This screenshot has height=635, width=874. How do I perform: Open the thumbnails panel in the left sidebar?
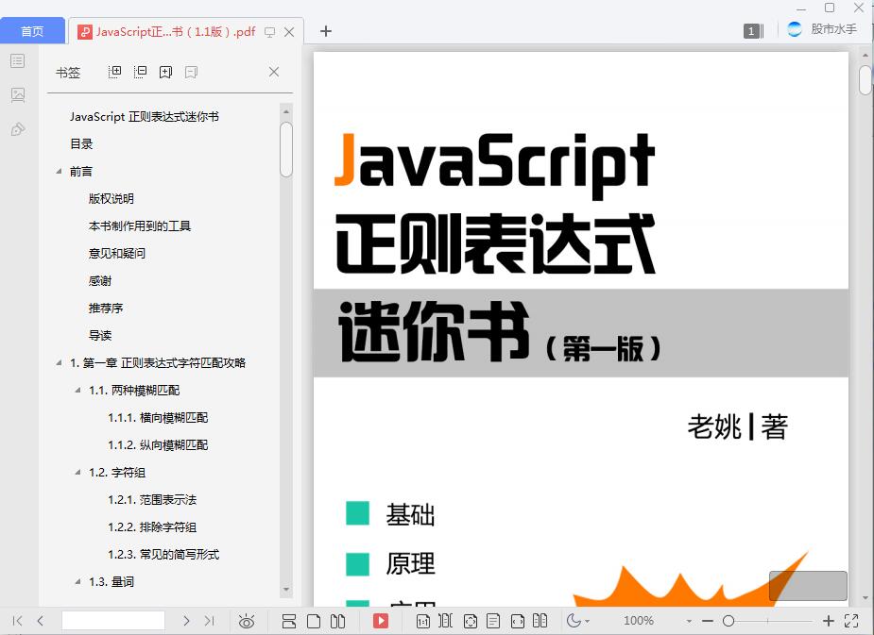pos(16,94)
